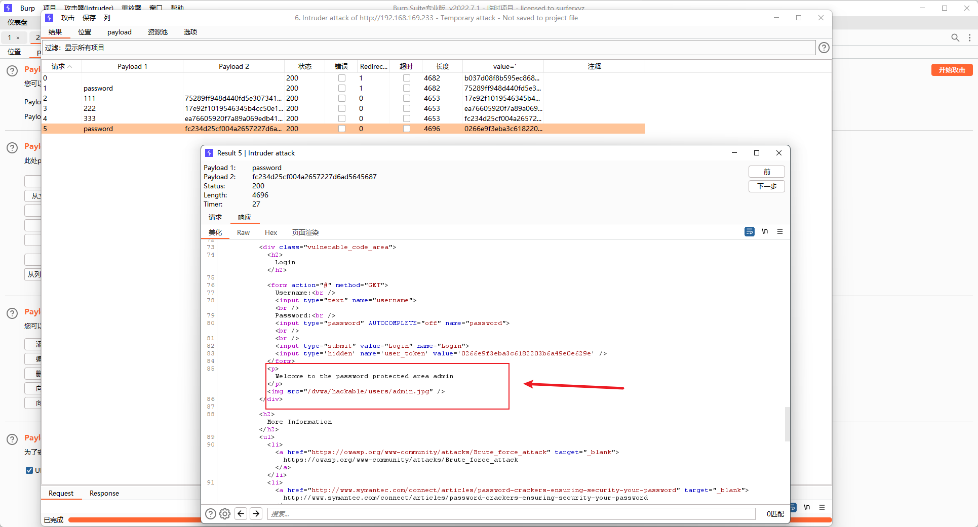Select result row 4 with payload 333
The width and height of the screenshot is (978, 527).
(343, 118)
